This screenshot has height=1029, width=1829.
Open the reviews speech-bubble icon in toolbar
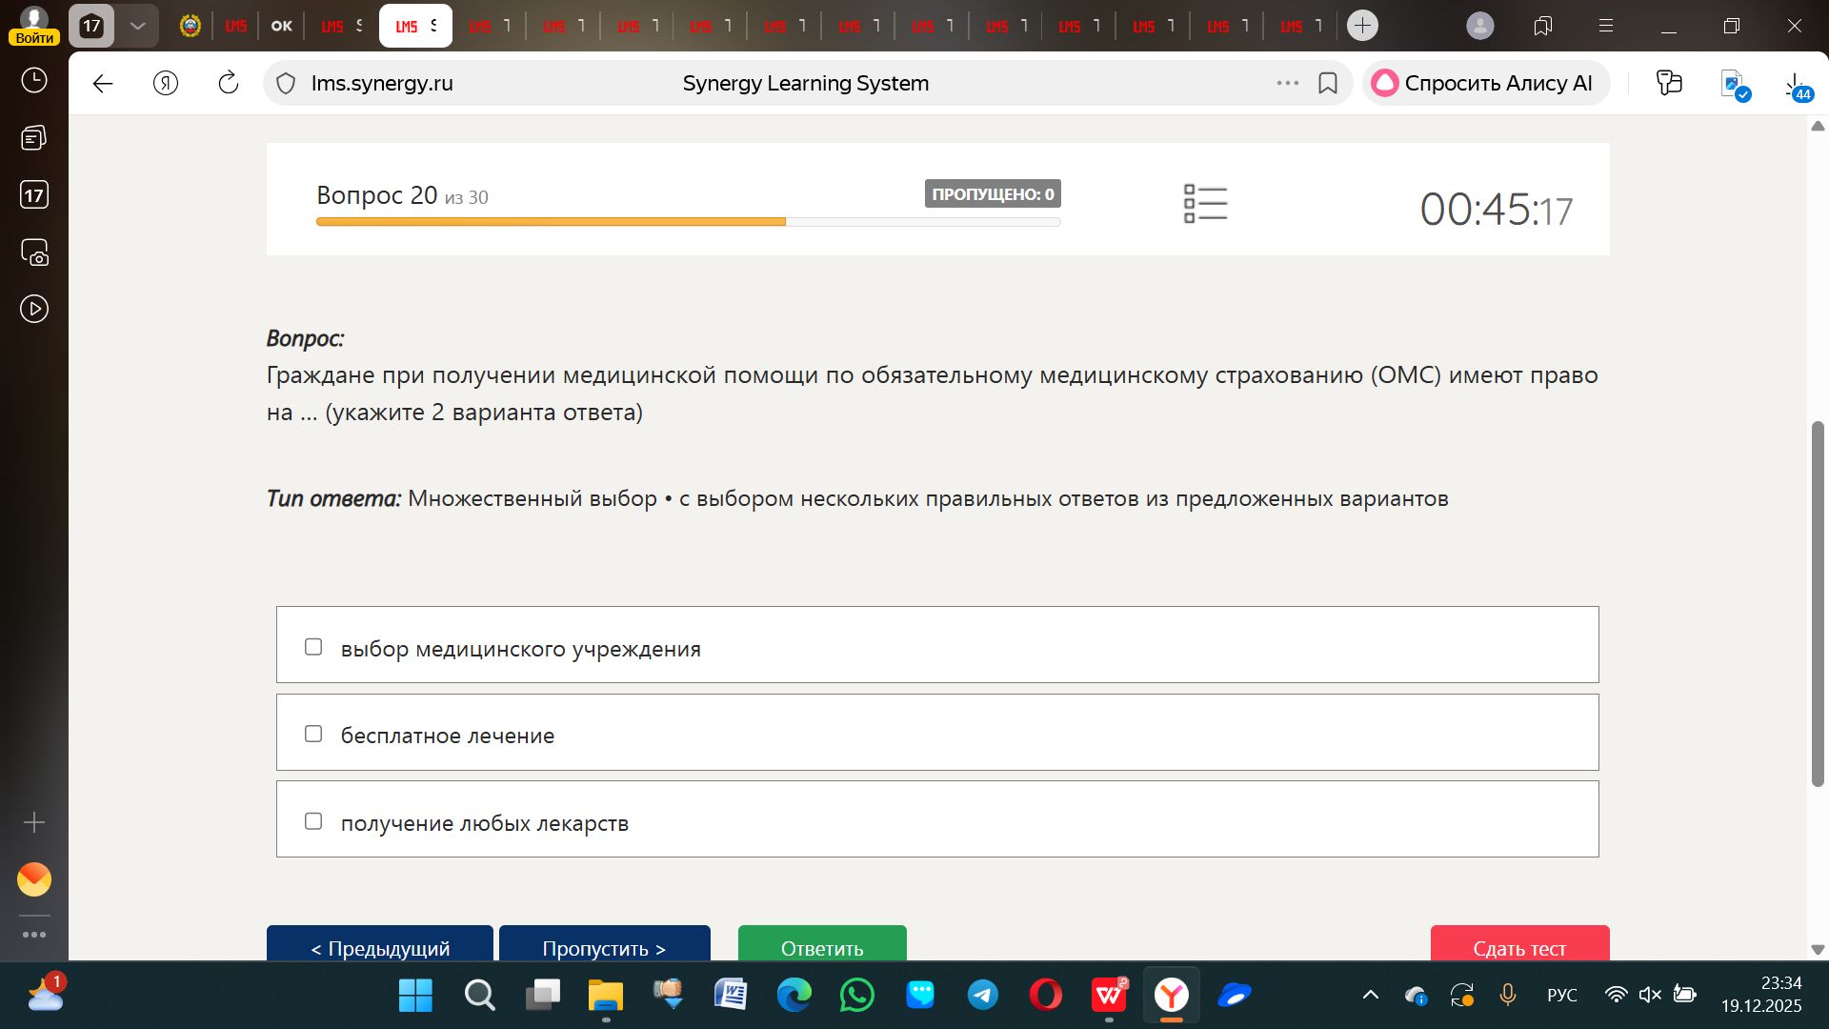1669,84
